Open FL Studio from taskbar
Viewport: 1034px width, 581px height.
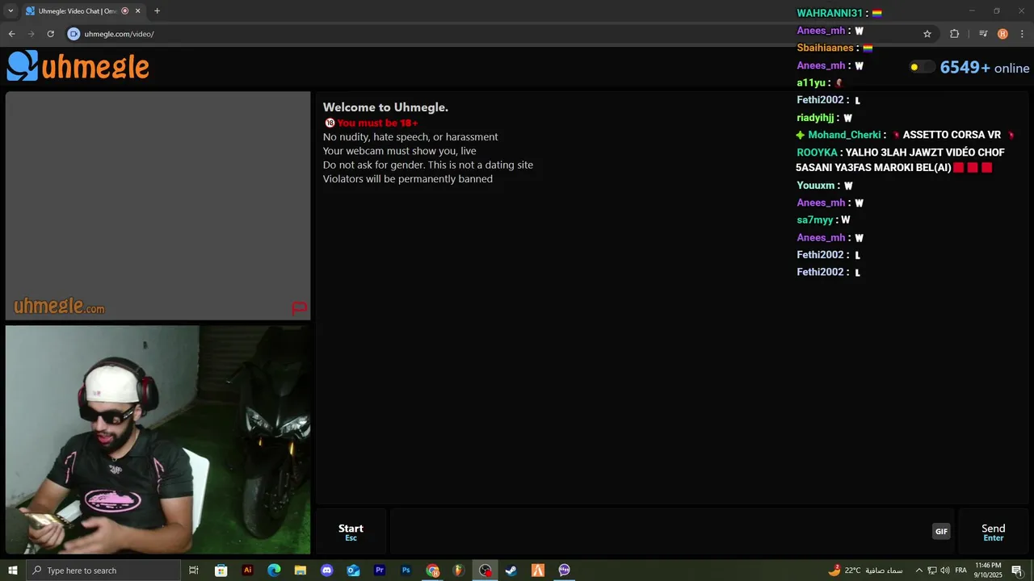coord(459,571)
